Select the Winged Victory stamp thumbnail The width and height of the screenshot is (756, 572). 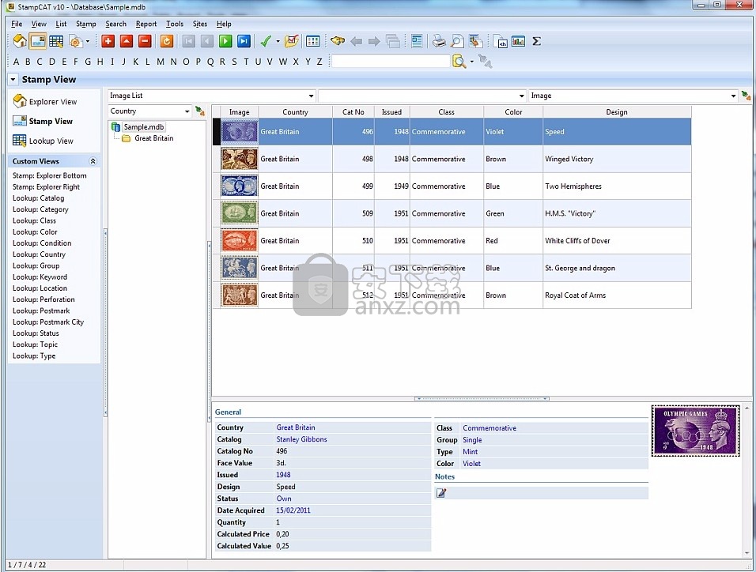click(x=239, y=159)
